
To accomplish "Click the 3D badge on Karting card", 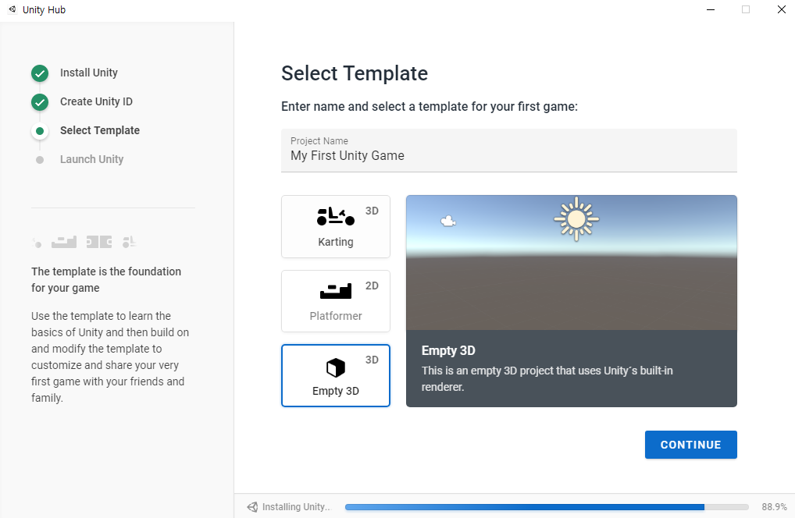I will tap(373, 211).
